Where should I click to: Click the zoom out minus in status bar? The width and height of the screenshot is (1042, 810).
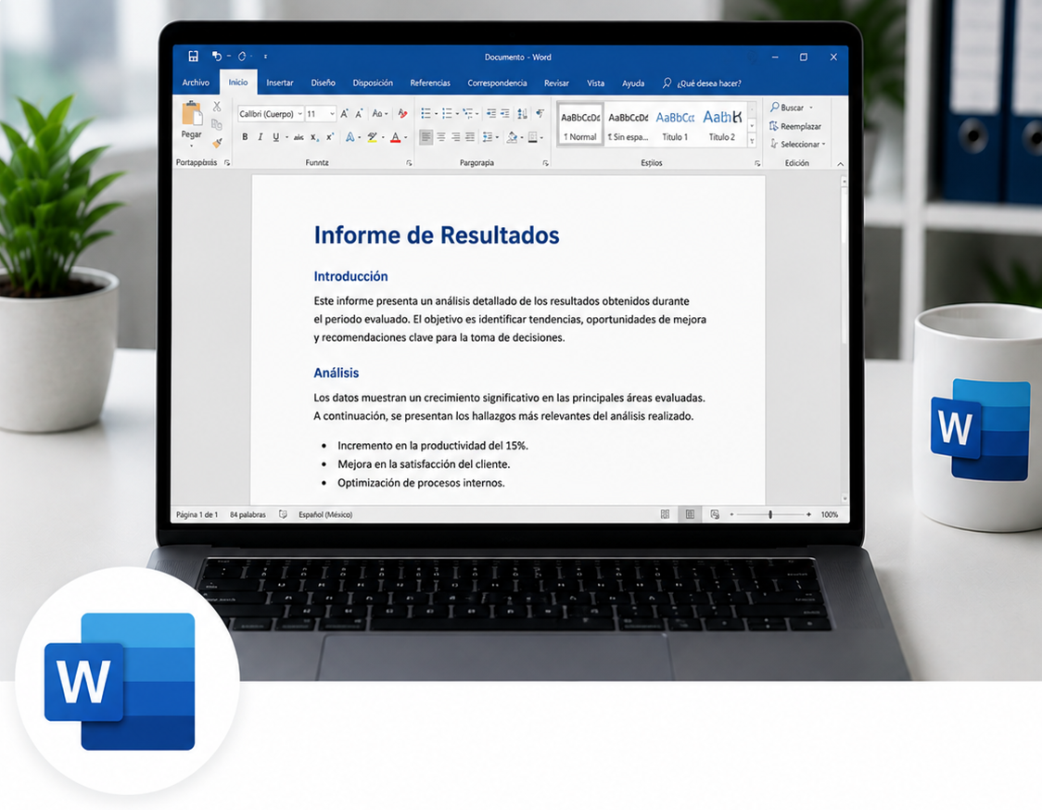tap(731, 514)
